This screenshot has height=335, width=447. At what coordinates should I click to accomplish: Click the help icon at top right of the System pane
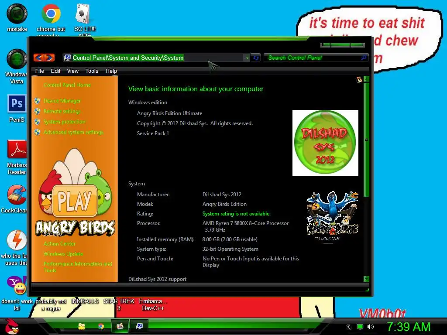click(359, 80)
